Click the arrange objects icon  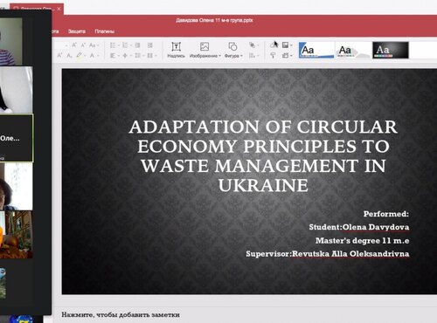252,45
